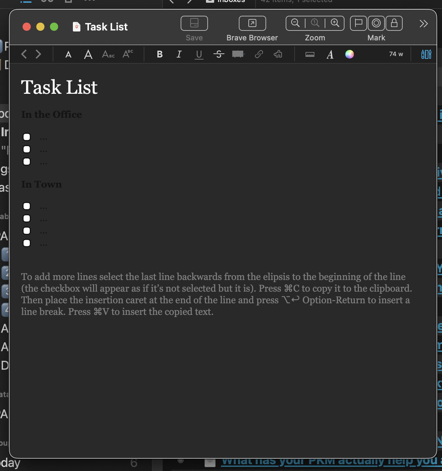Viewport: 442px width, 471px height.
Task: Open the color wheel picker
Action: pyautogui.click(x=349, y=54)
